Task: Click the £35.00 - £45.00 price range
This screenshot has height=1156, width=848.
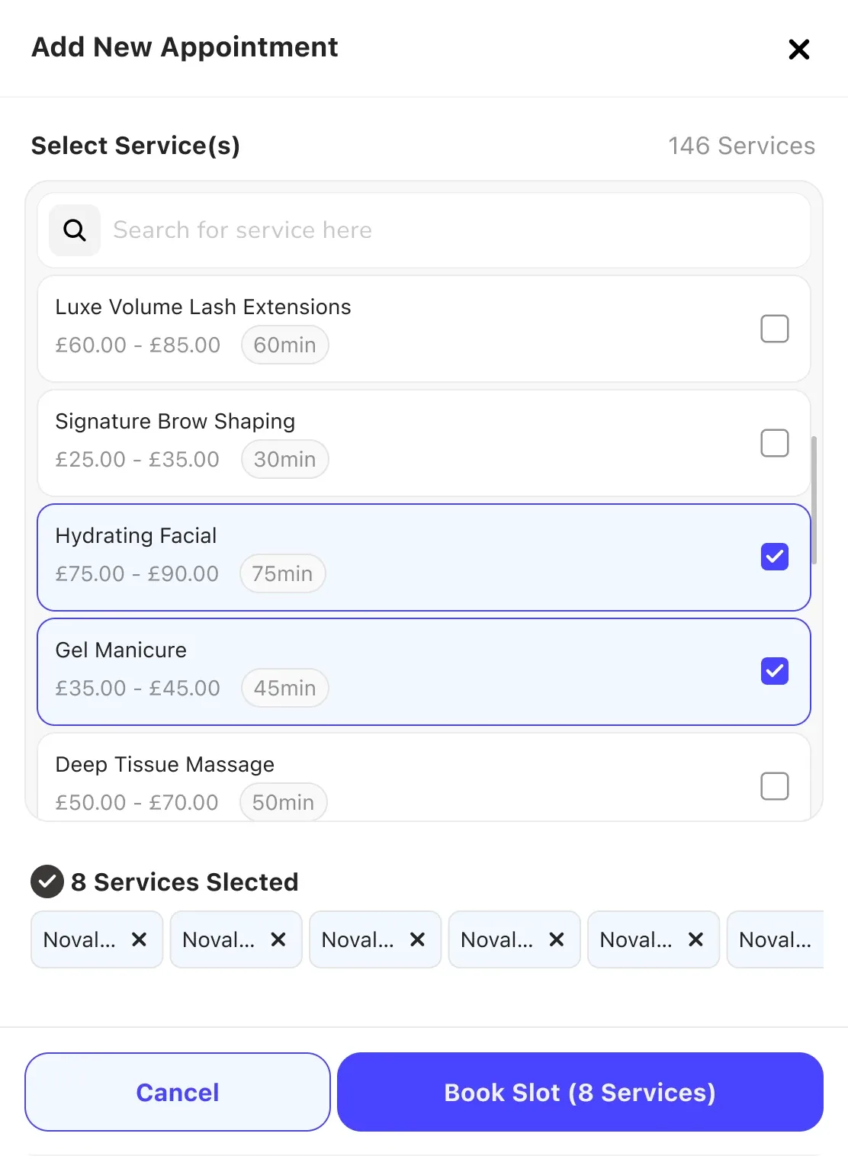Action: 138,688
